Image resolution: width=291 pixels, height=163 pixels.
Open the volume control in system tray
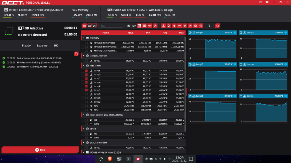click(x=165, y=159)
